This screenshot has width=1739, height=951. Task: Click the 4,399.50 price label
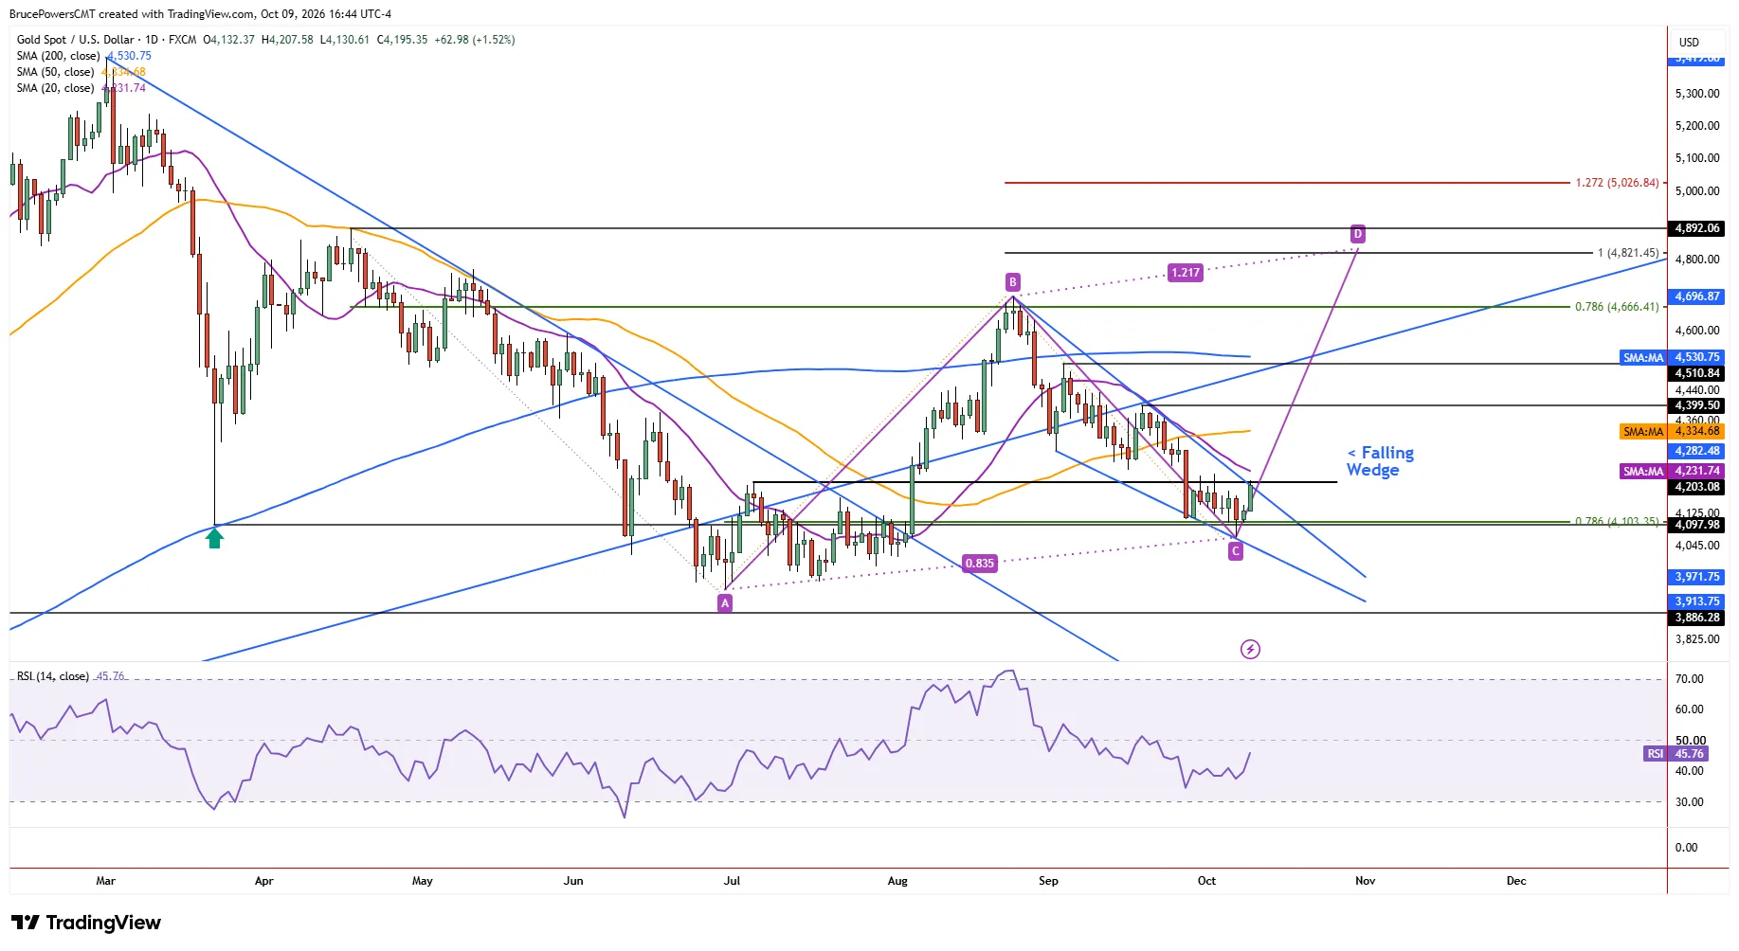(1696, 405)
